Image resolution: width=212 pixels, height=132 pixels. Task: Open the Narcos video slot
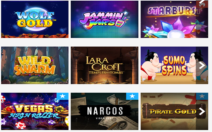coord(105,111)
